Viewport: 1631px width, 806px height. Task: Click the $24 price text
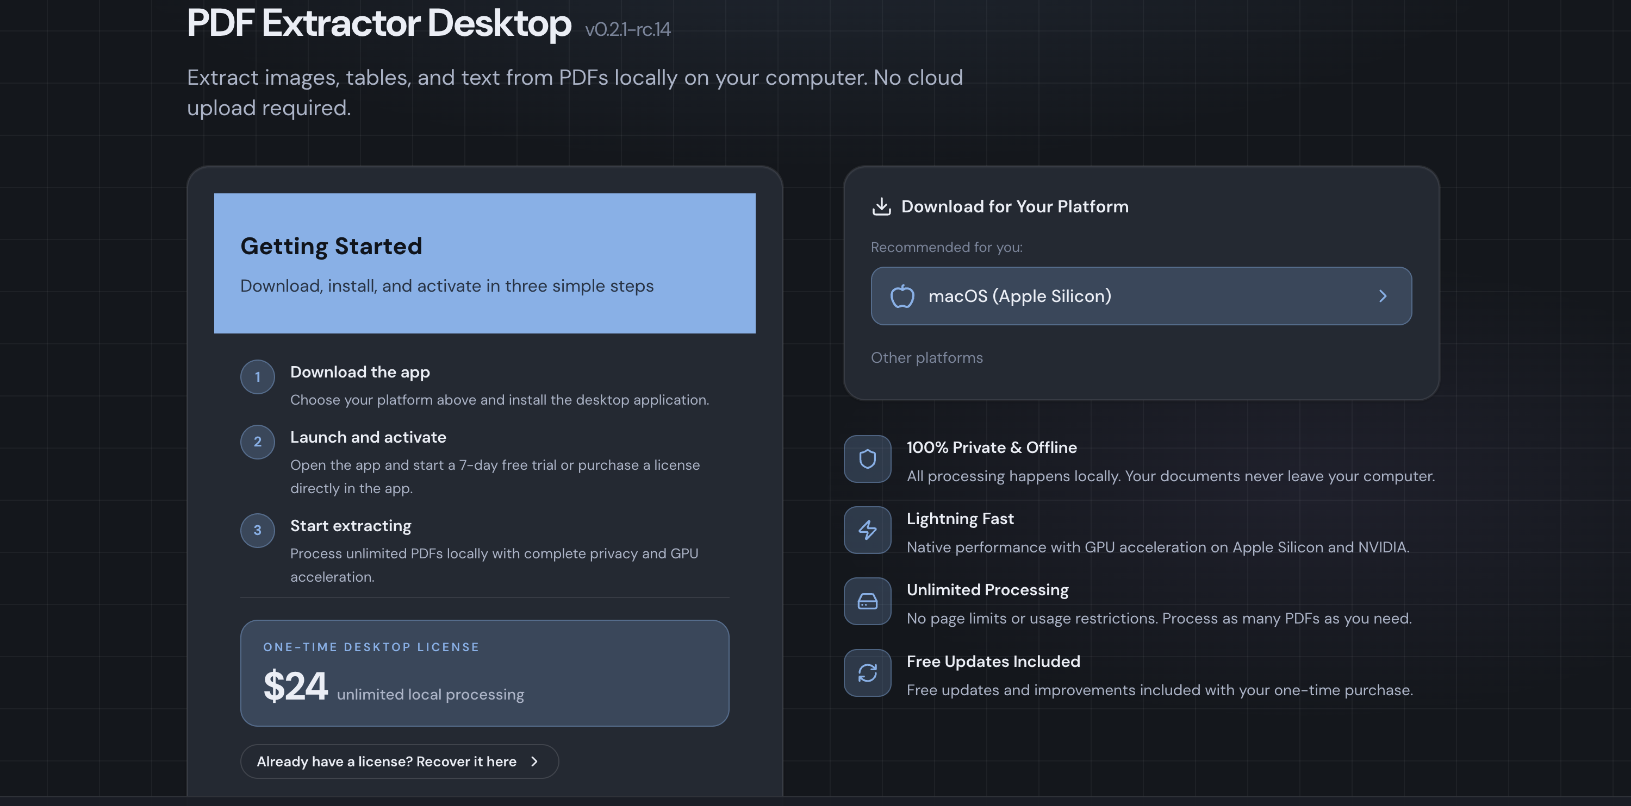[296, 686]
